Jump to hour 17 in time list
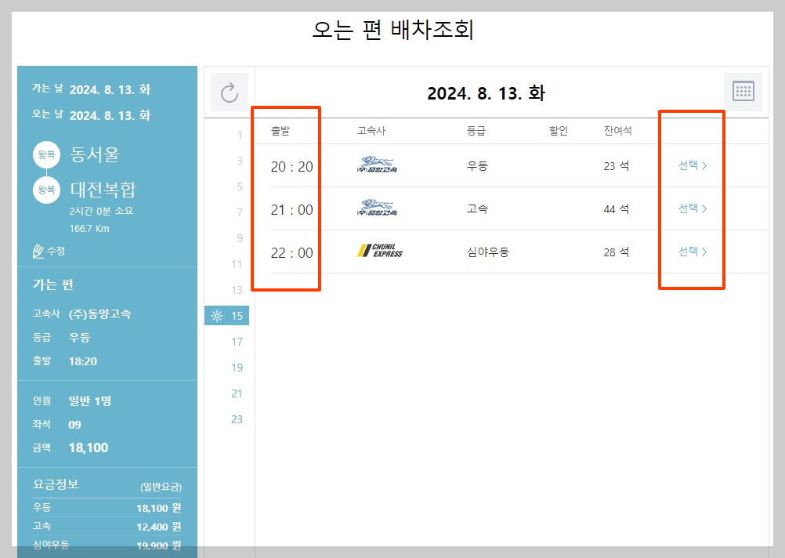The width and height of the screenshot is (785, 558). click(237, 342)
